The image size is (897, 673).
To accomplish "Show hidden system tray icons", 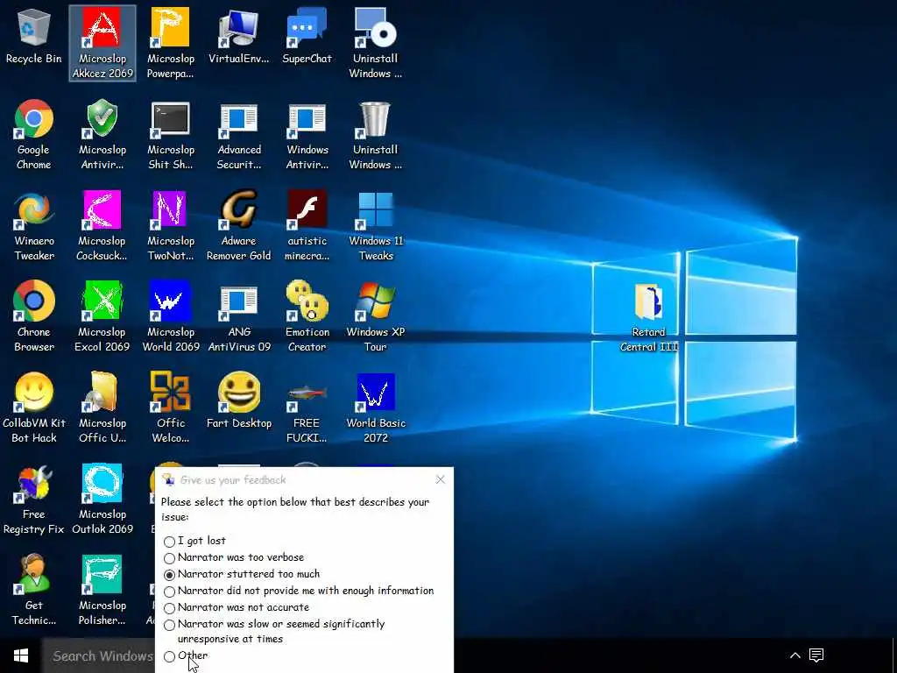I will [x=795, y=655].
